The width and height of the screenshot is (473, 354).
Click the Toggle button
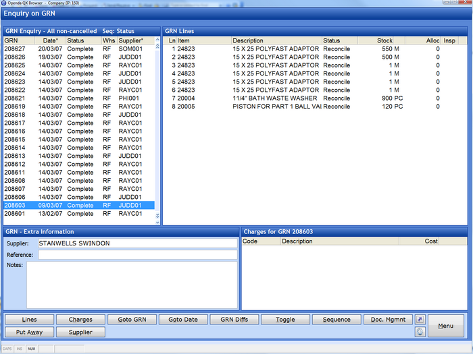[285, 320]
